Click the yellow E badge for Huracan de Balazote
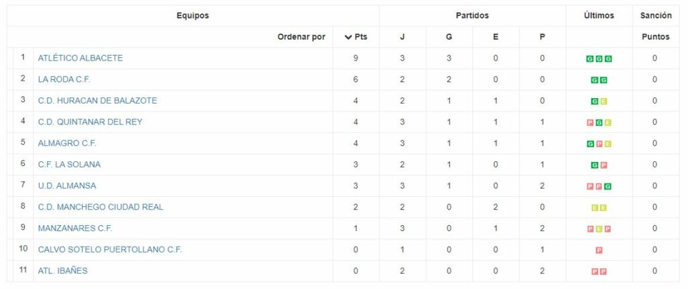The height and width of the screenshot is (289, 688). point(603,101)
